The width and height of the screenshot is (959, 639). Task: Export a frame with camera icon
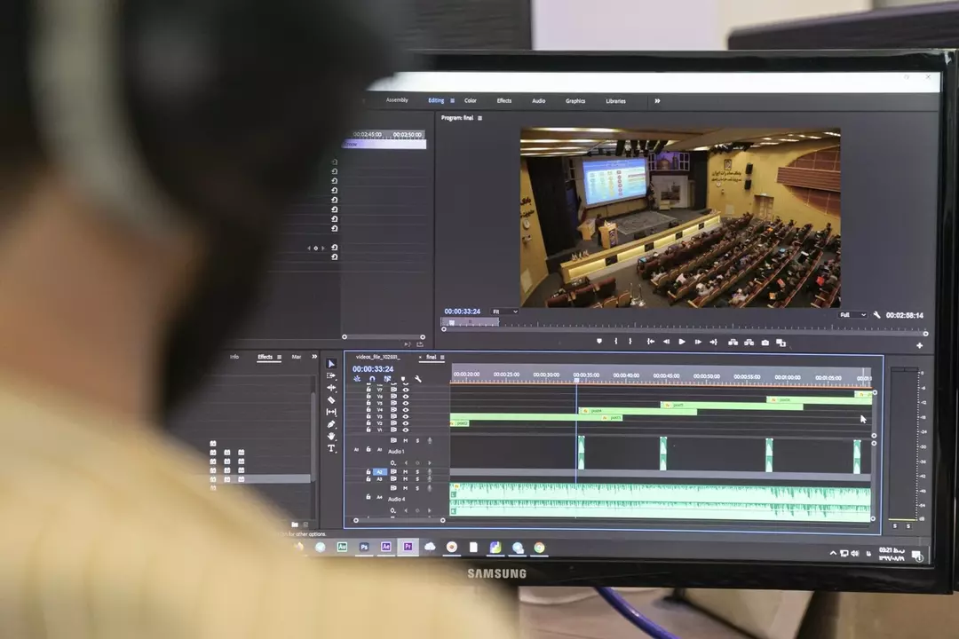(x=765, y=343)
